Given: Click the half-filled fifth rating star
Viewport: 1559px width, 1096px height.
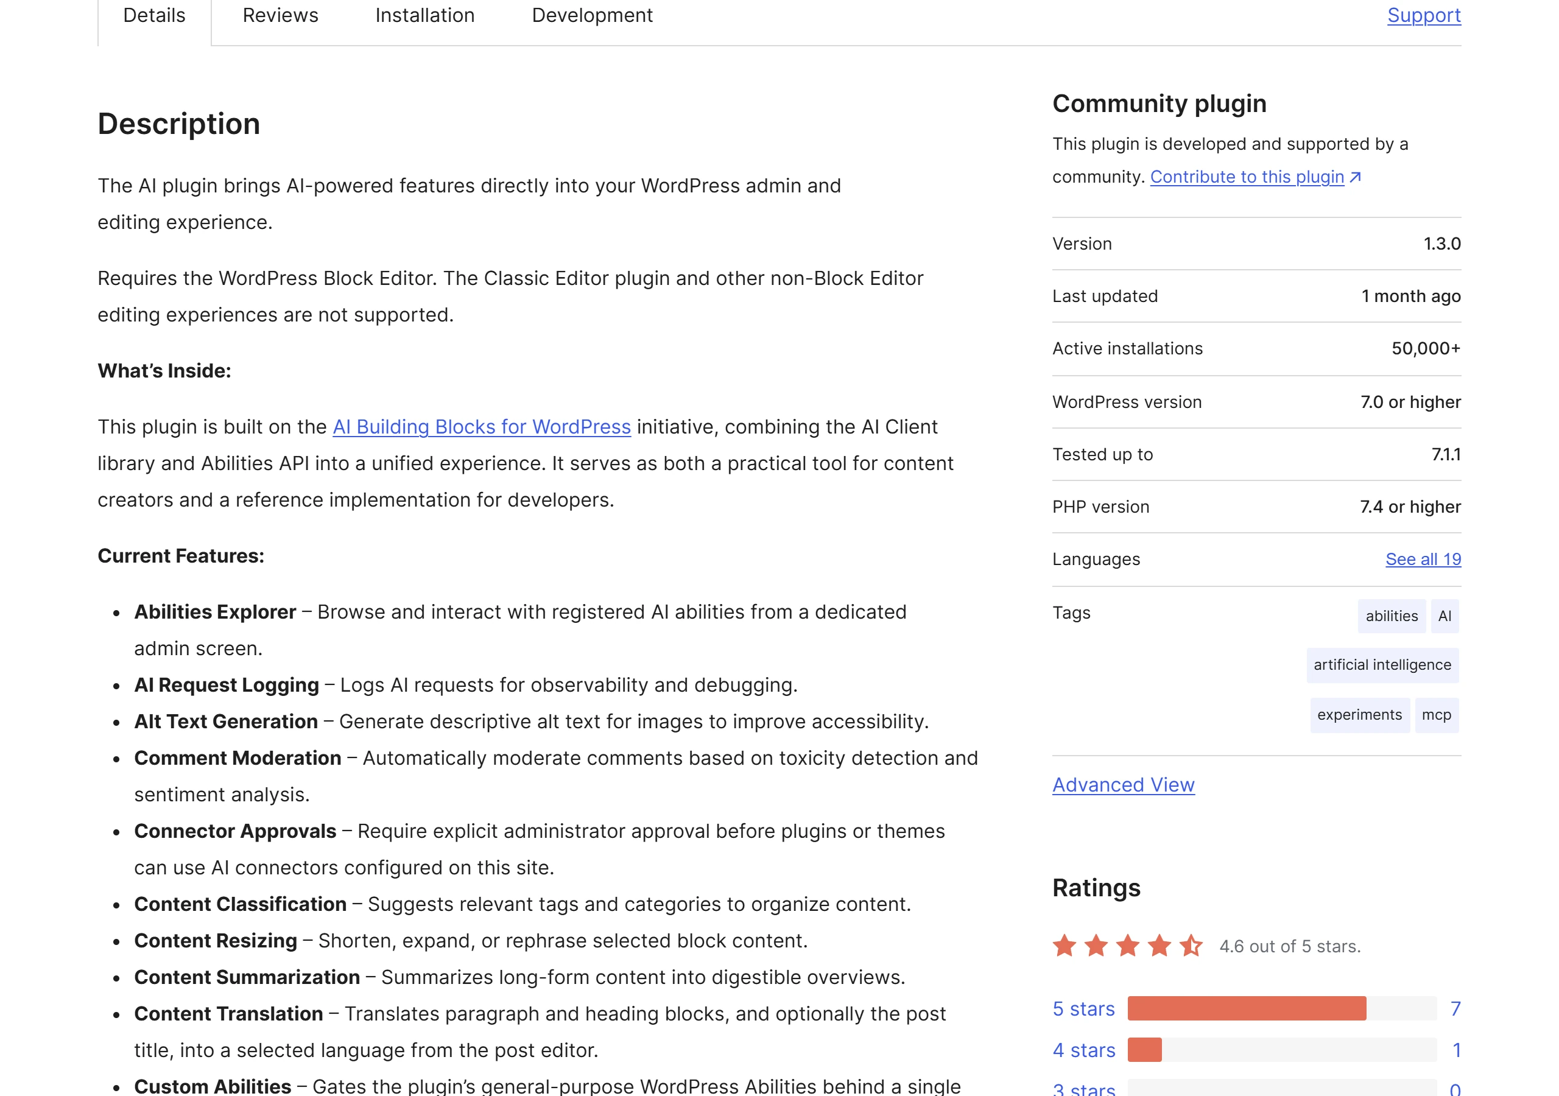Looking at the screenshot, I should click(1191, 945).
